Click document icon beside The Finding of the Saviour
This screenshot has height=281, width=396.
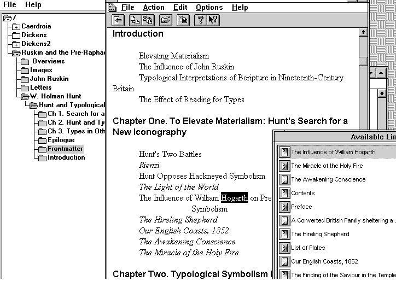[284, 274]
